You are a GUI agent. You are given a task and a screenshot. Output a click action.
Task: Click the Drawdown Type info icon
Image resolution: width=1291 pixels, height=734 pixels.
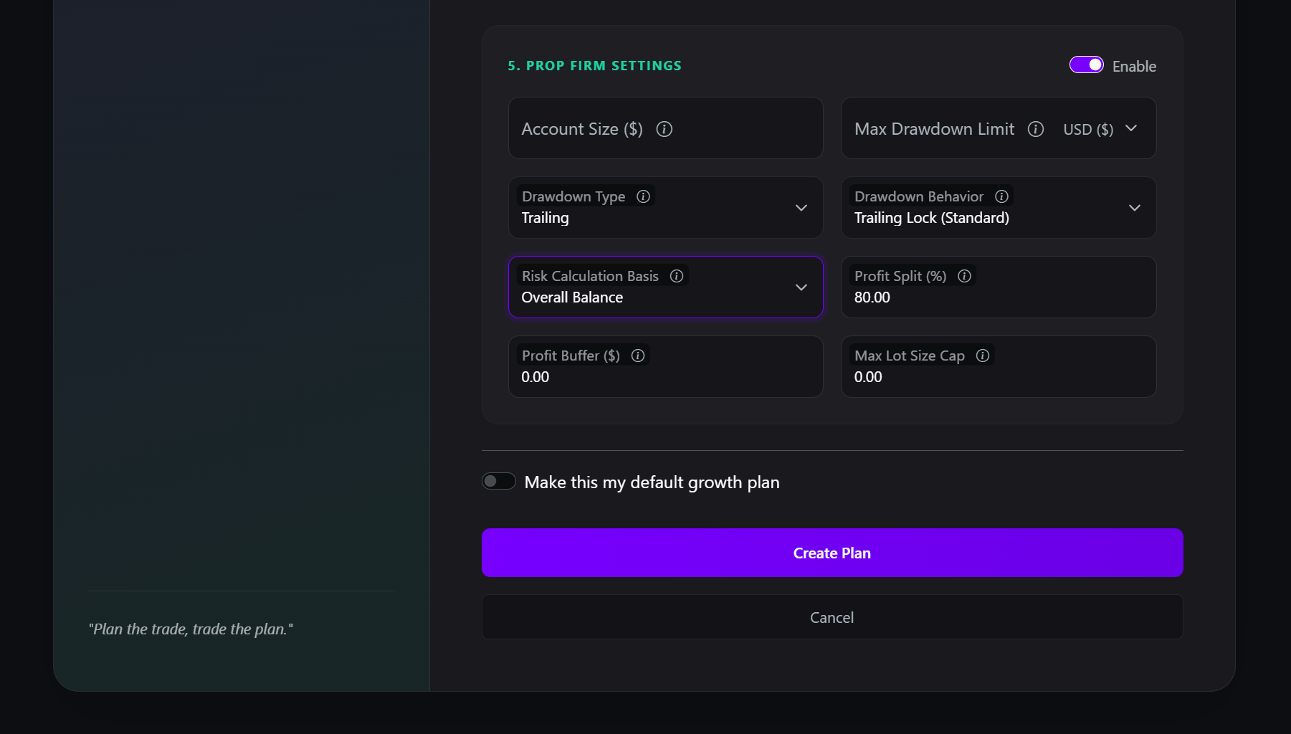point(642,196)
